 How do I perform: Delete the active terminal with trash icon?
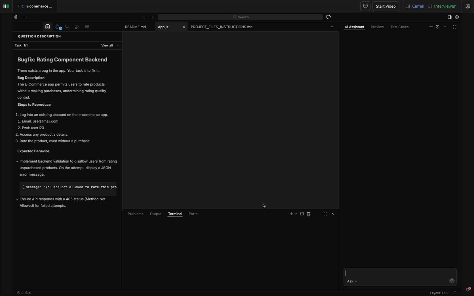[x=308, y=214]
